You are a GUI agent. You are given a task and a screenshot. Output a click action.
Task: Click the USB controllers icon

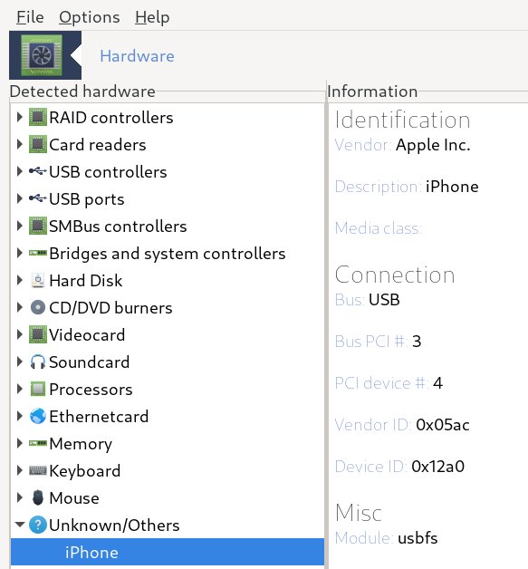[x=38, y=170]
